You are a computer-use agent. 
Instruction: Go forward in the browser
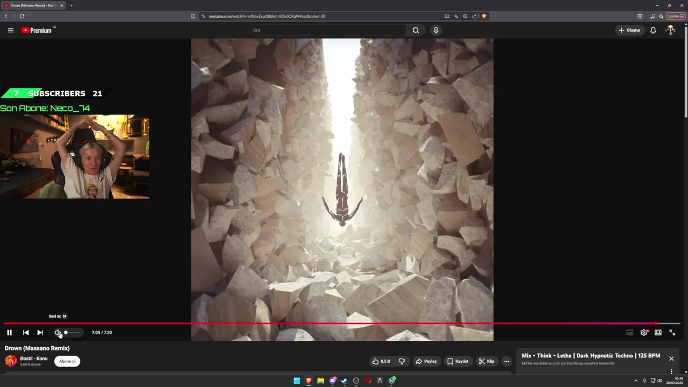[14, 16]
